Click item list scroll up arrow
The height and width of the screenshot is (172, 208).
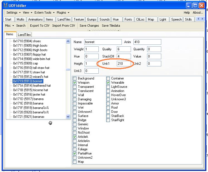click(68, 41)
